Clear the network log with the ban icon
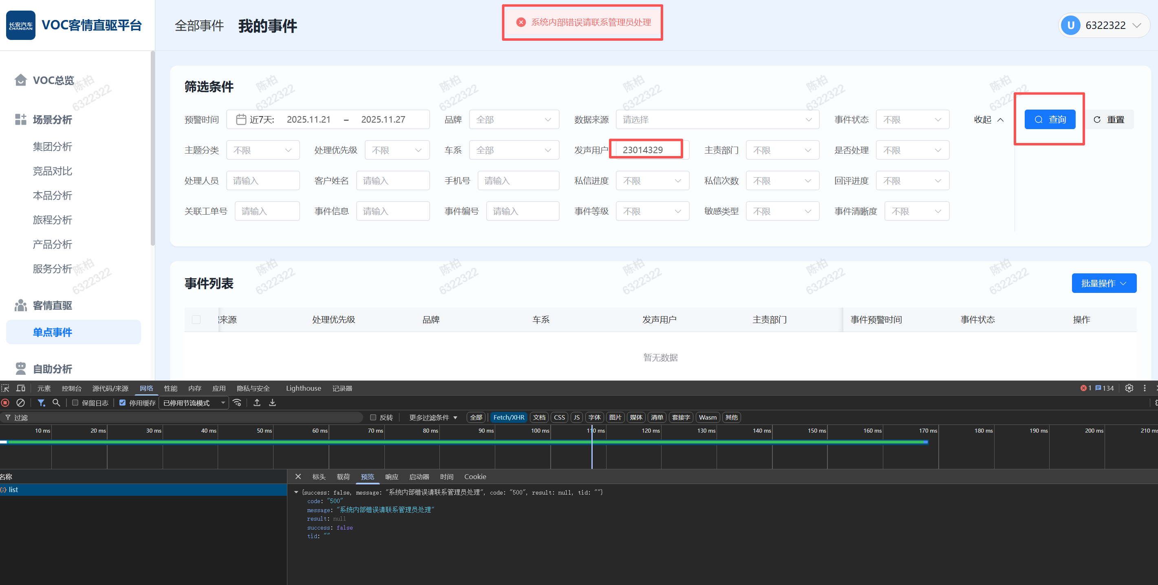 [21, 402]
